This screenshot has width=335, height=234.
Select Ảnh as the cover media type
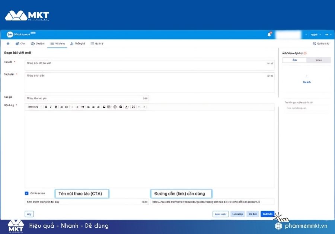295,60
